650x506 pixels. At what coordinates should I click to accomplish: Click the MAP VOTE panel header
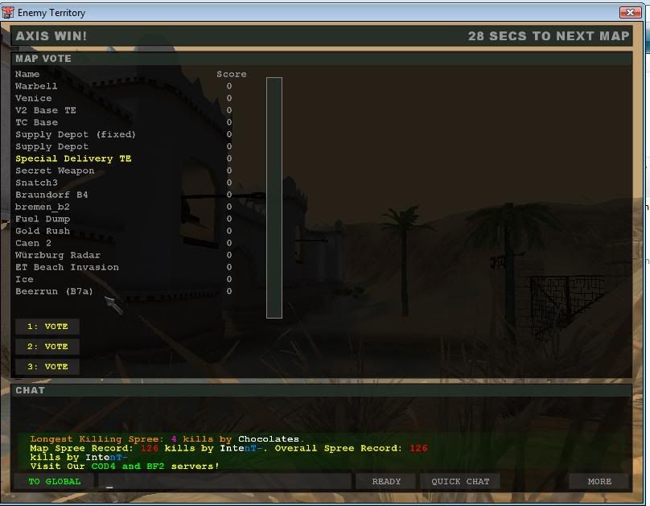click(322, 59)
